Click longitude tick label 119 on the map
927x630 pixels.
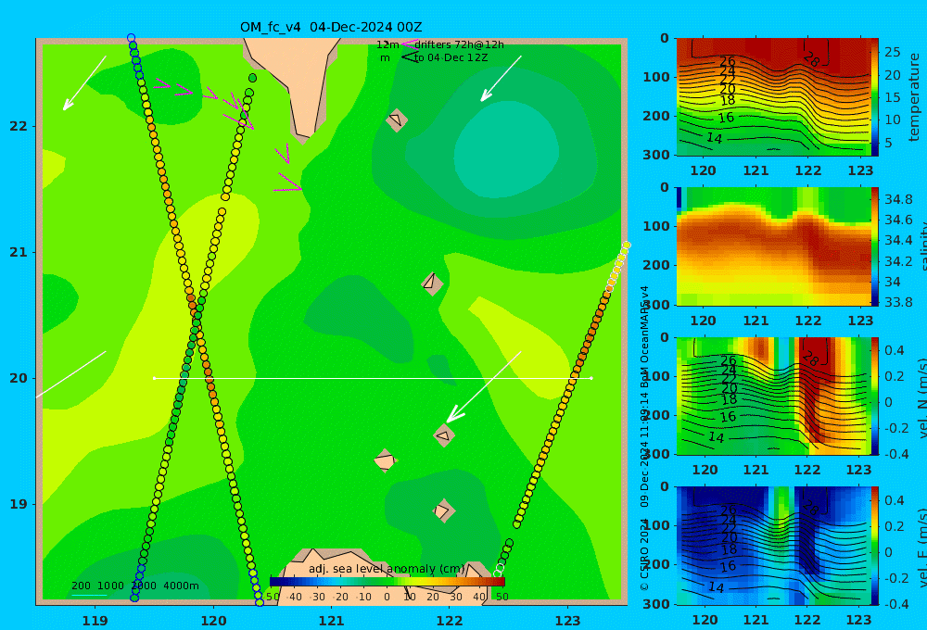click(x=95, y=621)
